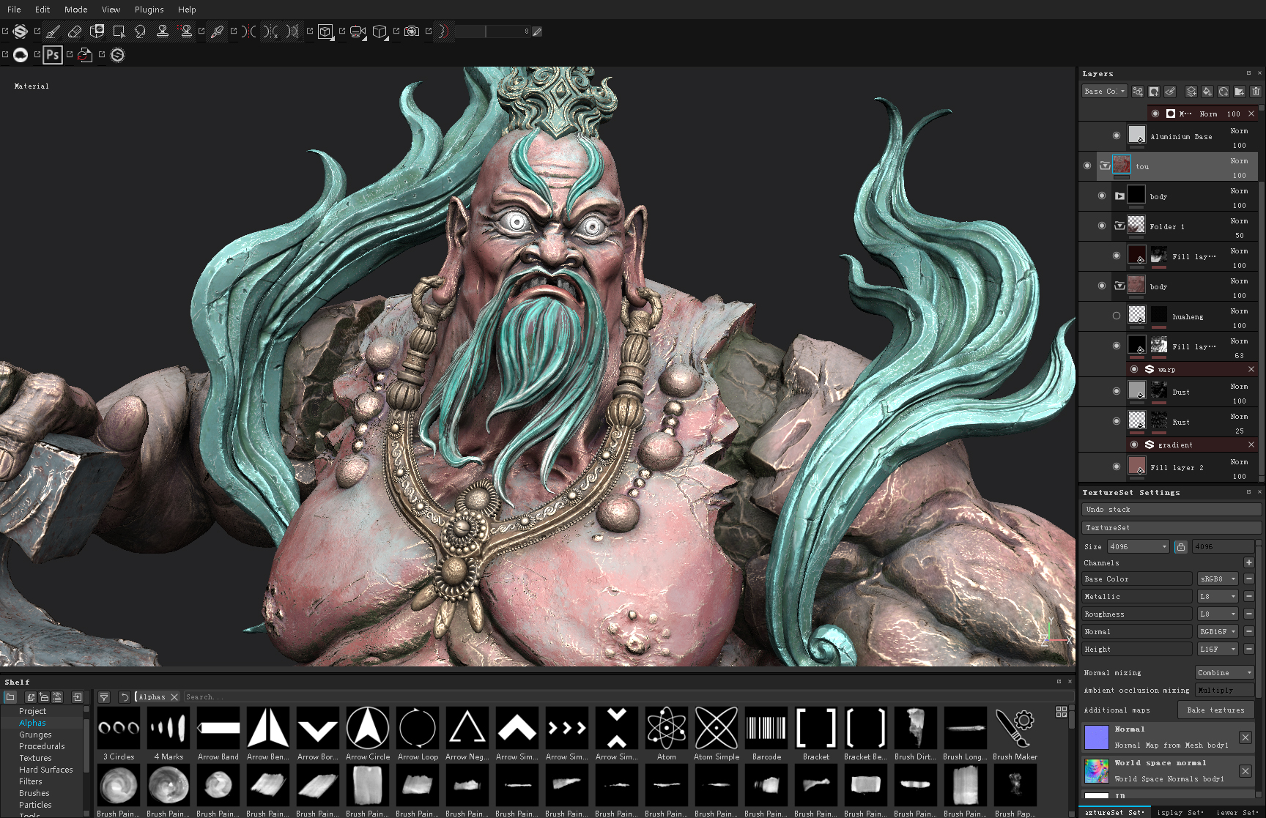Select the Paint brush tool

pyautogui.click(x=53, y=31)
